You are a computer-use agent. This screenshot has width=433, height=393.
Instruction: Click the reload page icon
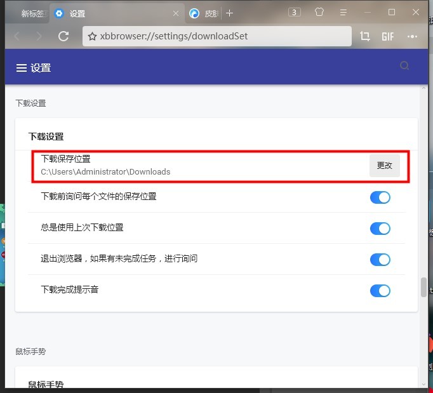(63, 36)
